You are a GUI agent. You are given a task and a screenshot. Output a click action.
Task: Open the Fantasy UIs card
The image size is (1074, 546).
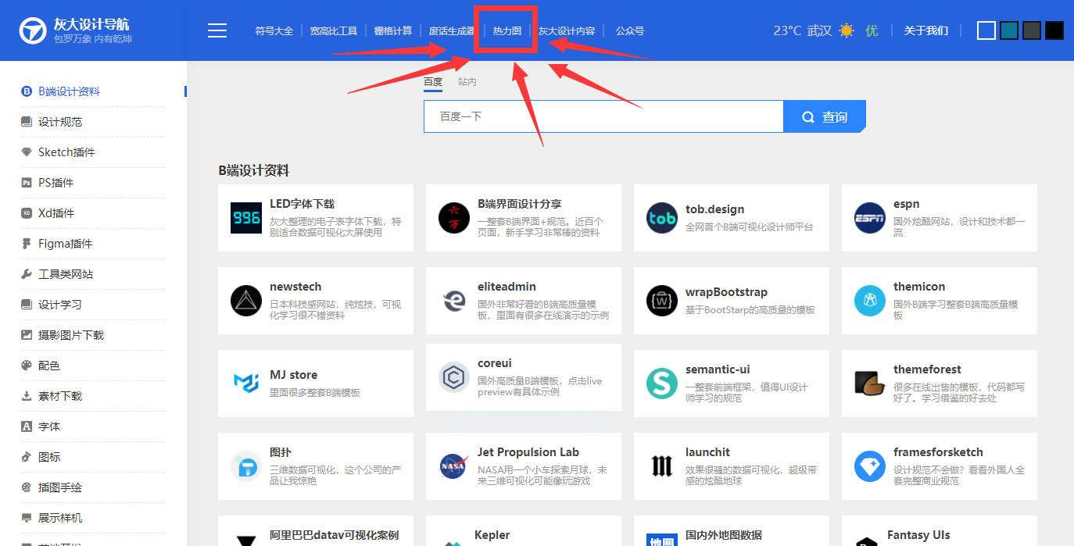tap(940, 531)
